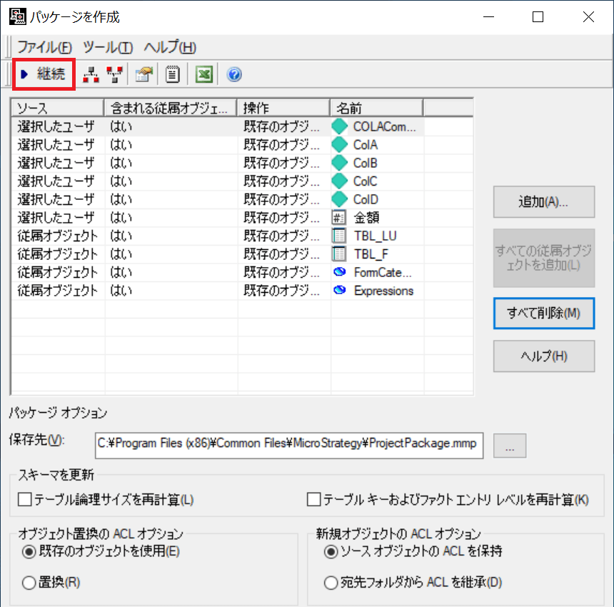Screen dimensions: 614x607
Task: Open the package properties icon
Action: (143, 74)
